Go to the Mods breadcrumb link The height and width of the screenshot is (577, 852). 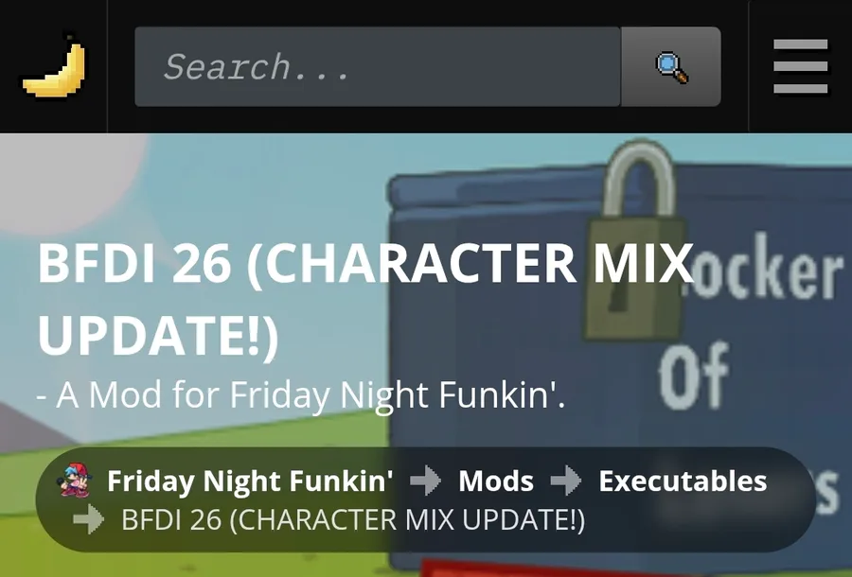(496, 481)
